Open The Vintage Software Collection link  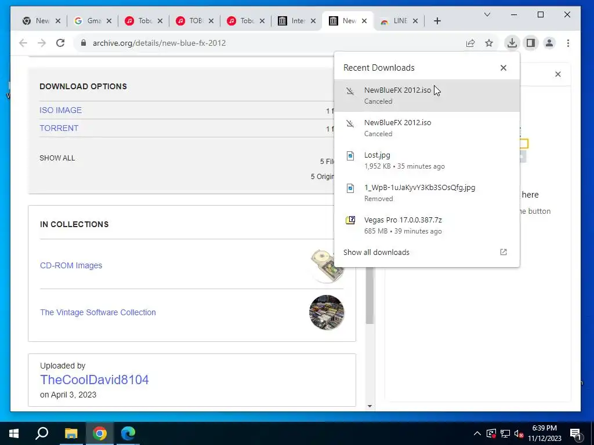point(97,312)
